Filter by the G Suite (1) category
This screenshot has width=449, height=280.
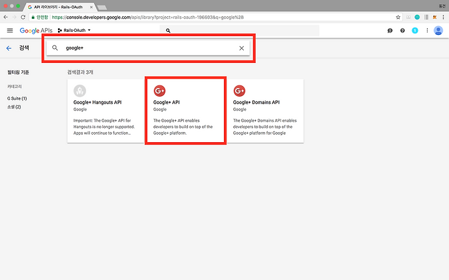(x=17, y=98)
